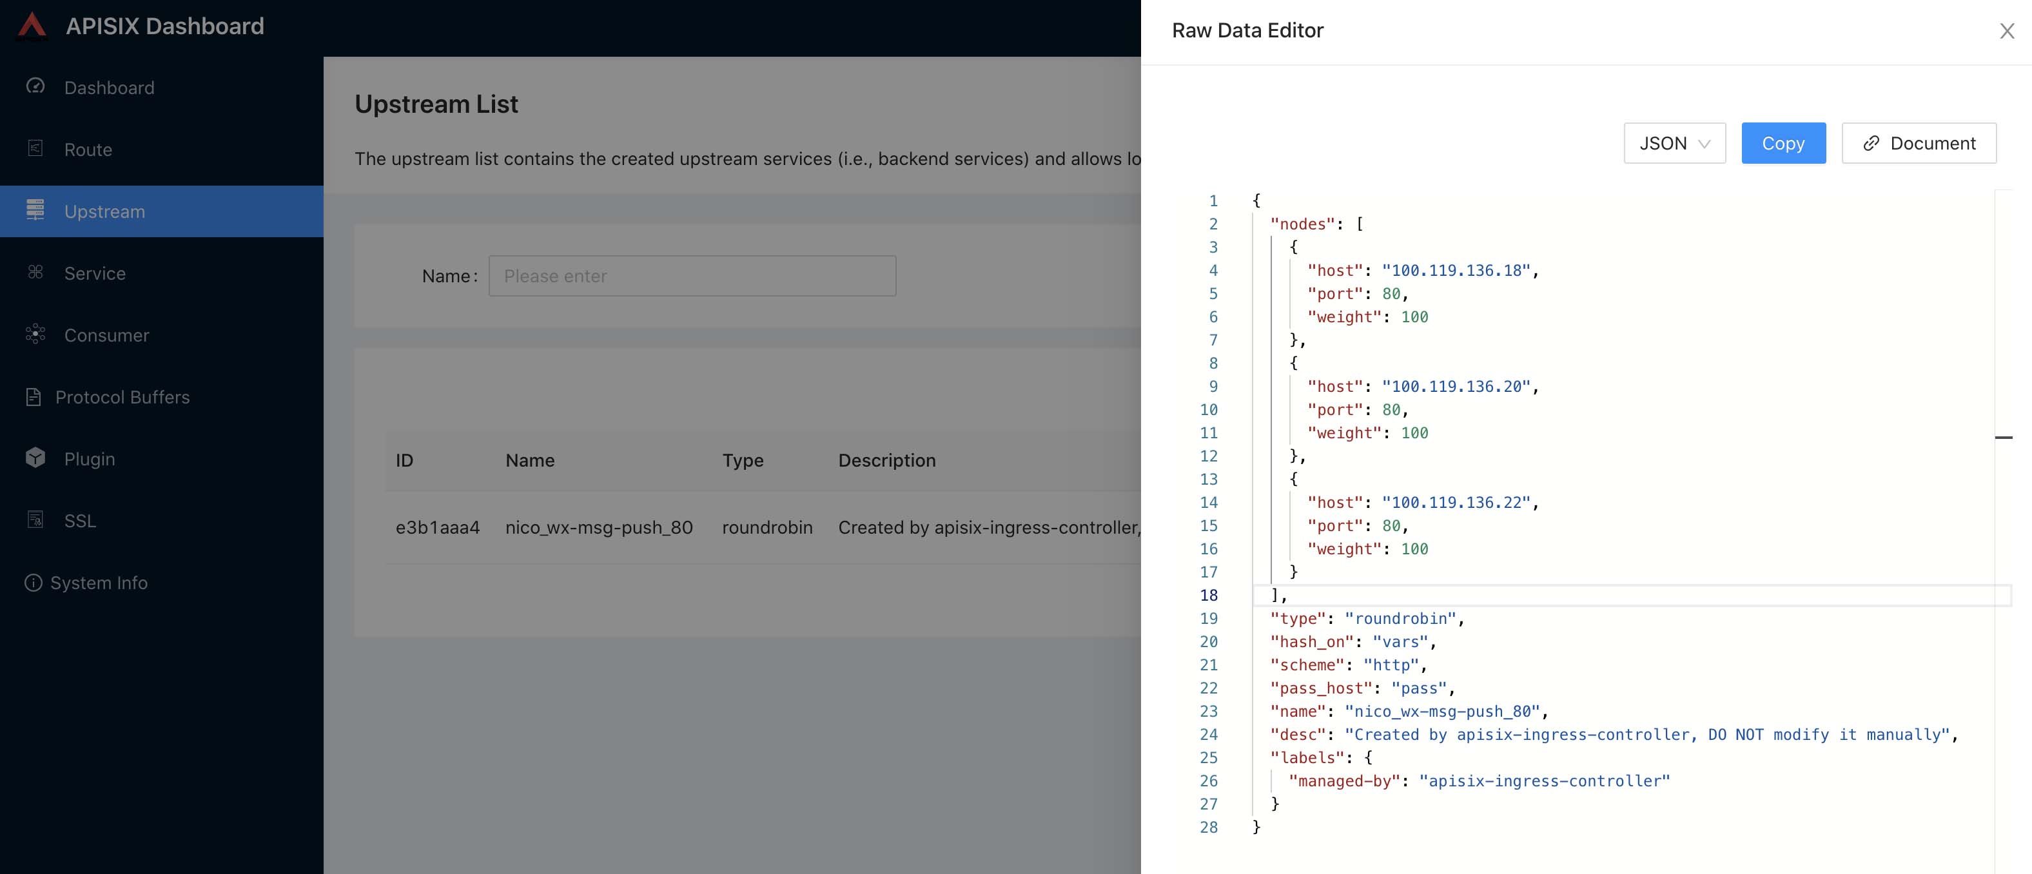Click the "type": "roundrobin" line in editor
Viewport: 2032px width, 874px height.
point(1367,618)
